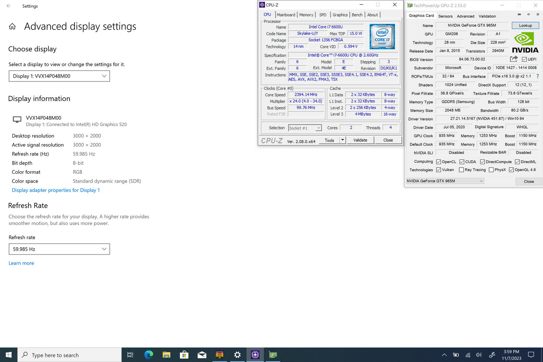This screenshot has height=362, width=543.
Task: Switch to the Mainboard tab in CPU-Z
Action: click(286, 15)
